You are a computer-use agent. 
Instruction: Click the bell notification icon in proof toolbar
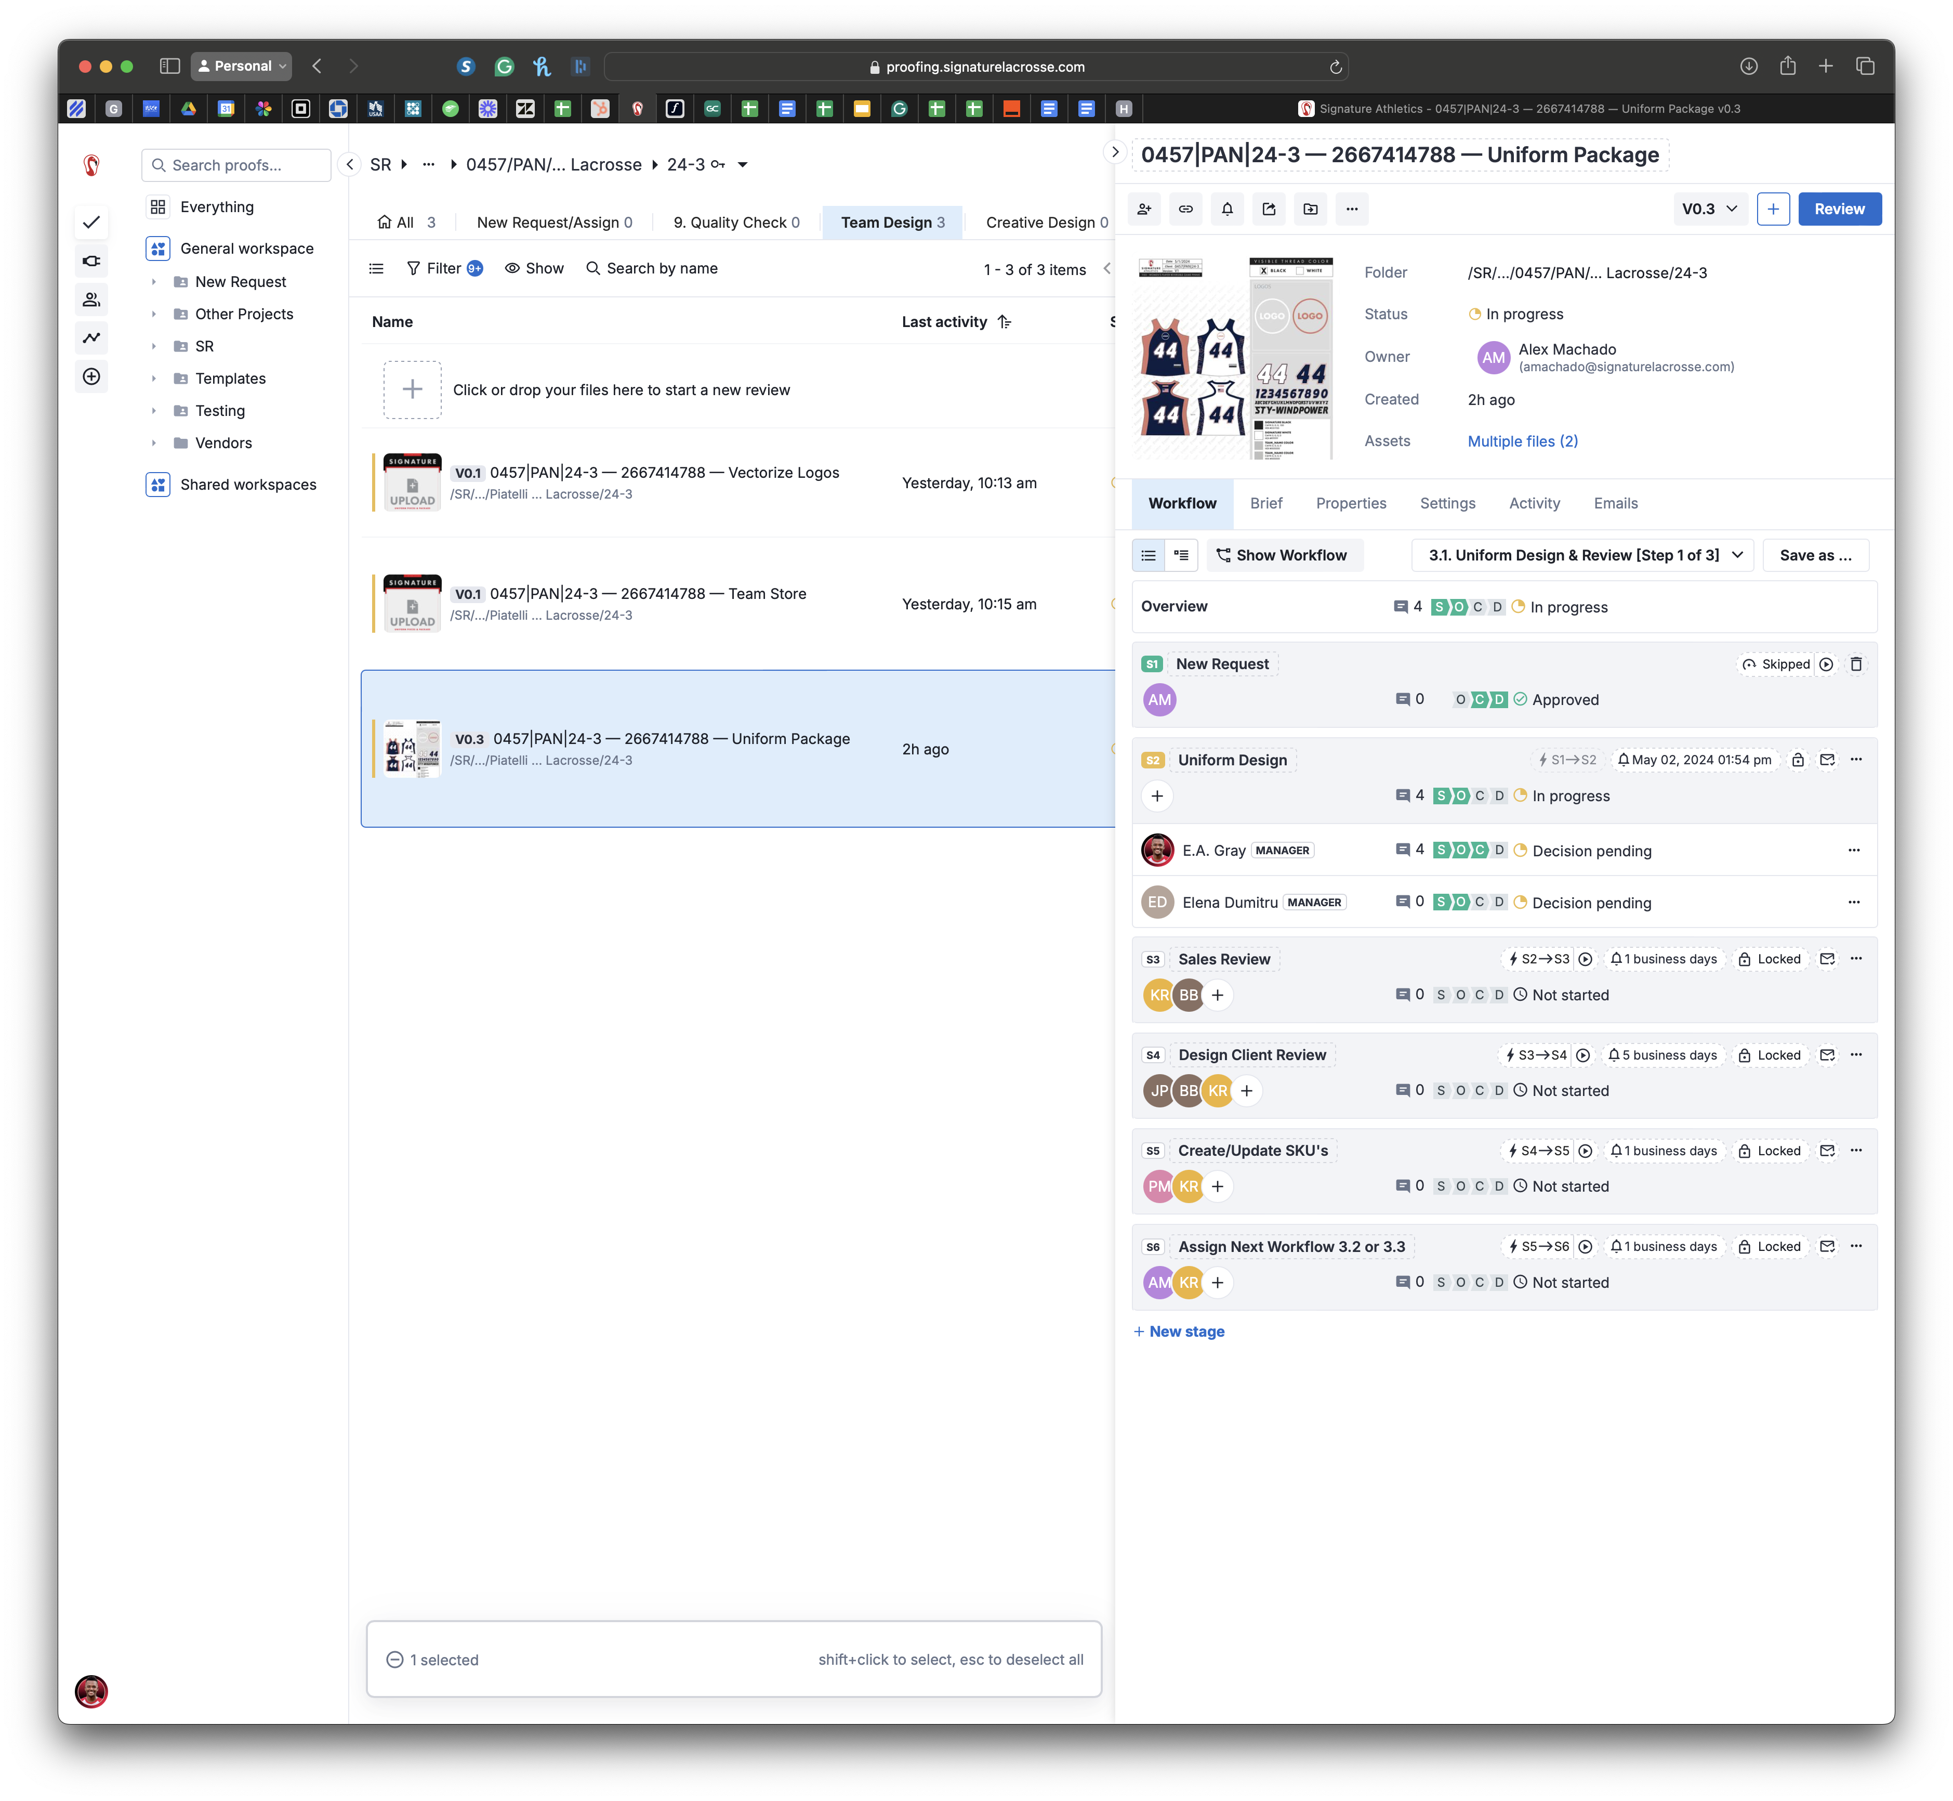coord(1228,208)
